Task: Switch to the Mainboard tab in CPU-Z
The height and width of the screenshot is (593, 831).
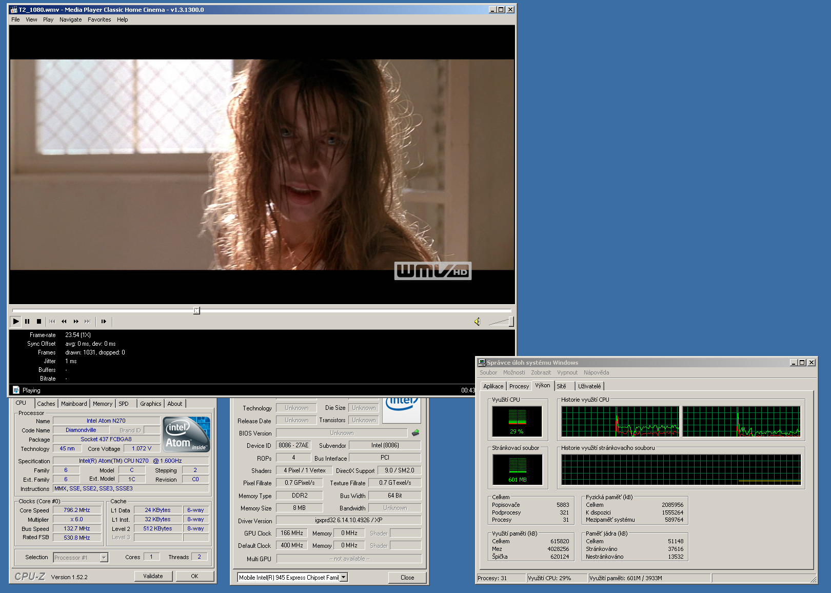Action: pyautogui.click(x=74, y=404)
